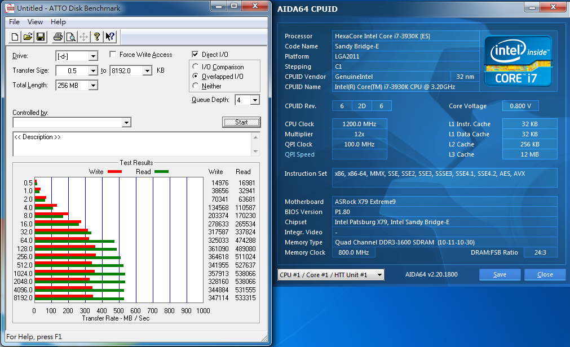
Task: Click the L3 Cache value 12 MB
Action: [529, 154]
